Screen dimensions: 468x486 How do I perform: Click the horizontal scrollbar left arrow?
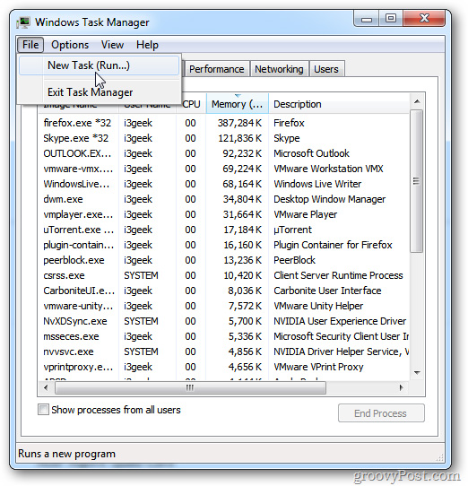point(46,387)
